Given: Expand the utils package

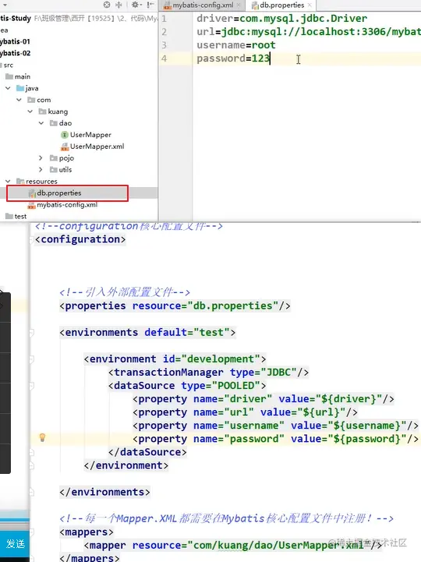Looking at the screenshot, I should coord(41,169).
